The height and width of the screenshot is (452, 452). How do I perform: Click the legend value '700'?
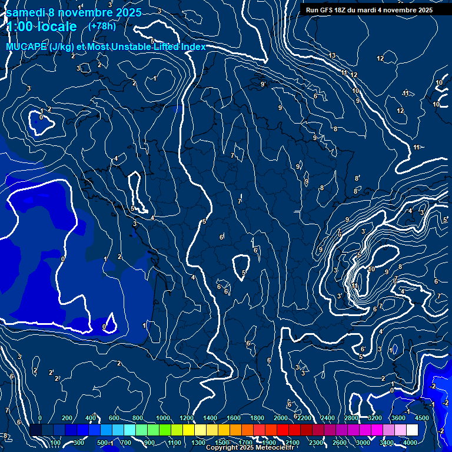126,443
